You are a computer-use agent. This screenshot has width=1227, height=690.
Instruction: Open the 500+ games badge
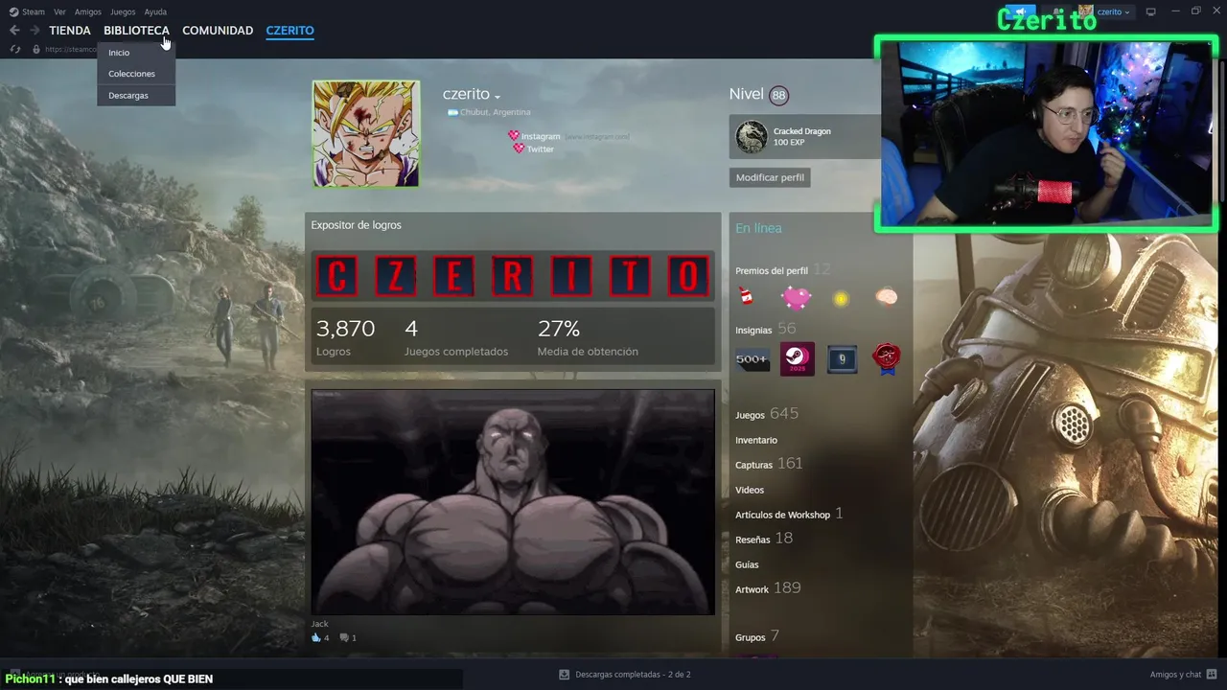click(752, 359)
